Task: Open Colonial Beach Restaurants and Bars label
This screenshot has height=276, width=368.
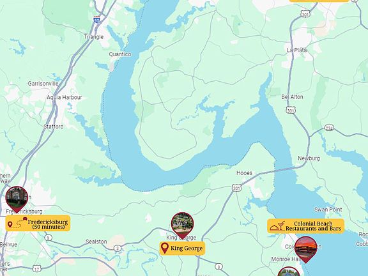Action: (306, 226)
